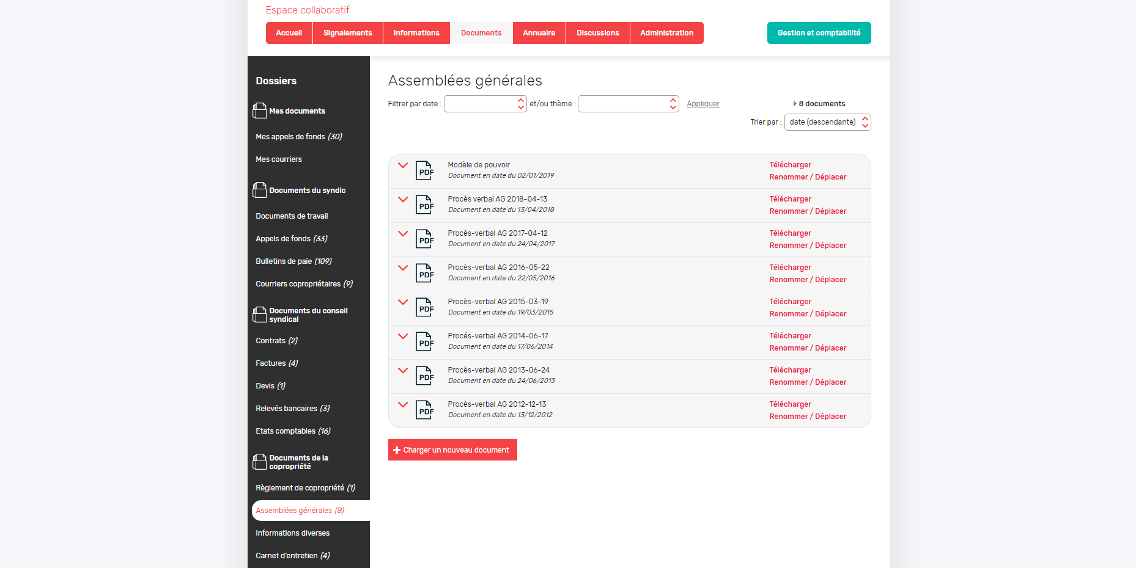The image size is (1136, 568).
Task: Open the Administration tab
Action: (x=667, y=33)
